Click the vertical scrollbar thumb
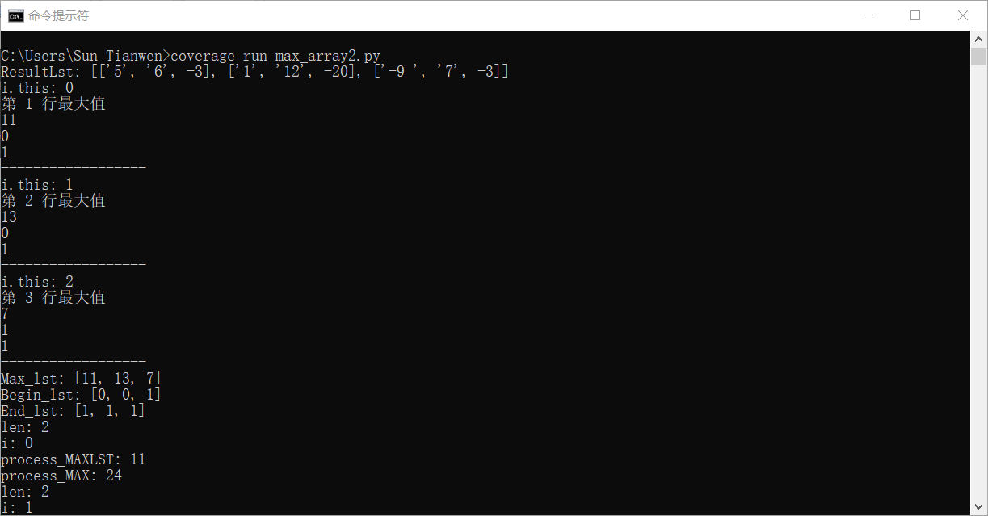 point(978,57)
